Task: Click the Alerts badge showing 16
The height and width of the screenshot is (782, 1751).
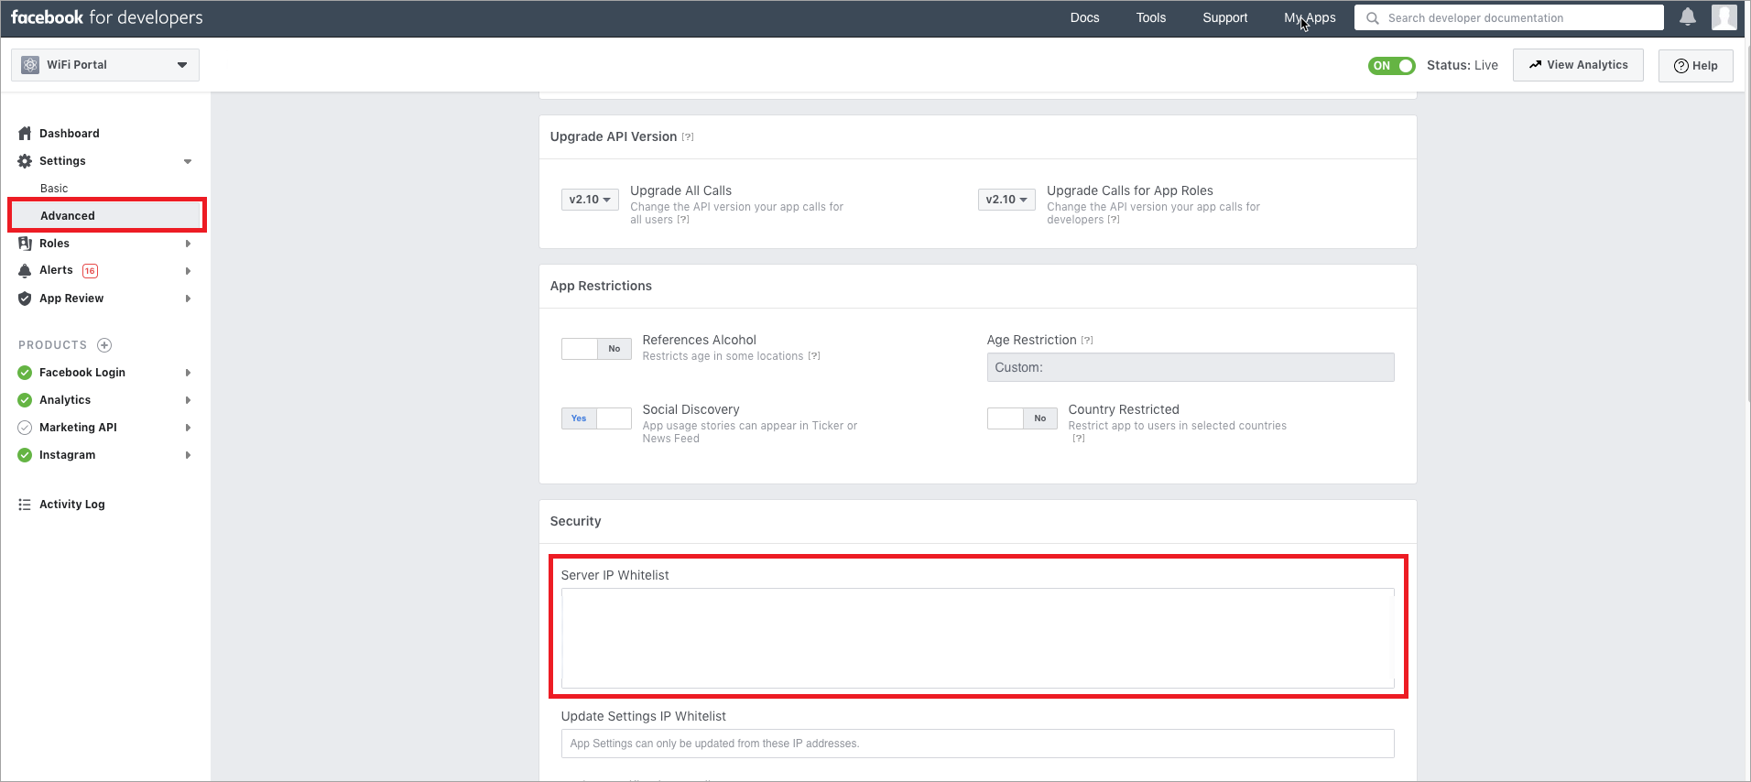Action: pyautogui.click(x=90, y=271)
